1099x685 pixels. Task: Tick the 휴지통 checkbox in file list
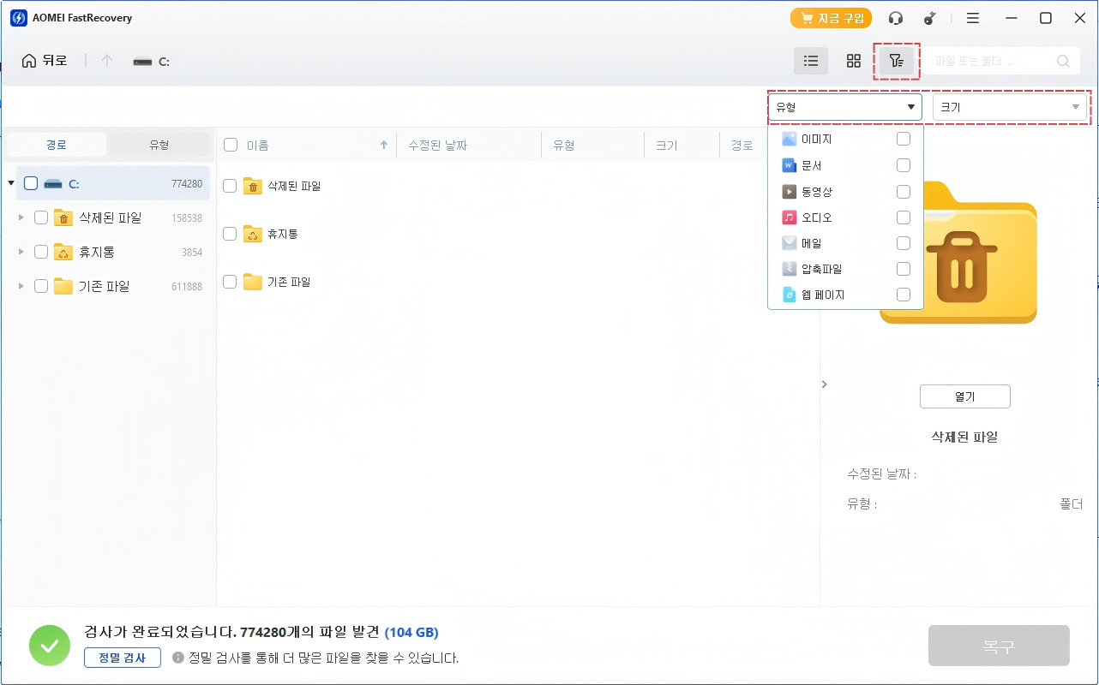click(230, 234)
